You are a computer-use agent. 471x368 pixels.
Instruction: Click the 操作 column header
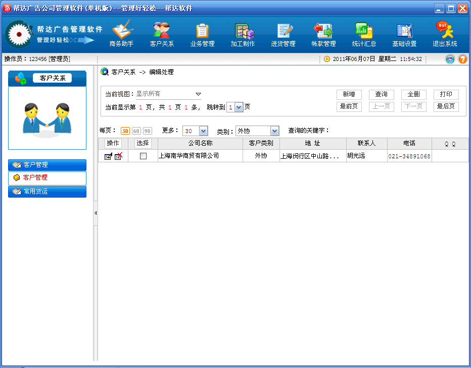(113, 143)
